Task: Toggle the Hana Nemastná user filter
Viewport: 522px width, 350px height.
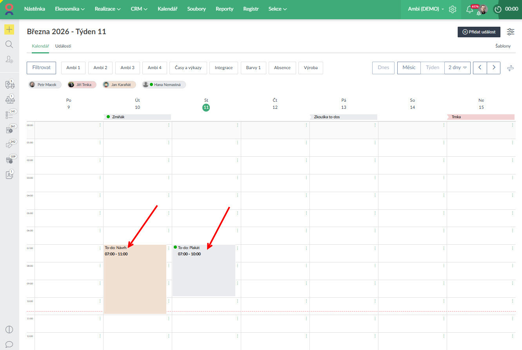Action: click(164, 84)
